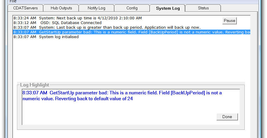Show the Status tab
The width and height of the screenshot is (267, 138).
[x=203, y=8]
